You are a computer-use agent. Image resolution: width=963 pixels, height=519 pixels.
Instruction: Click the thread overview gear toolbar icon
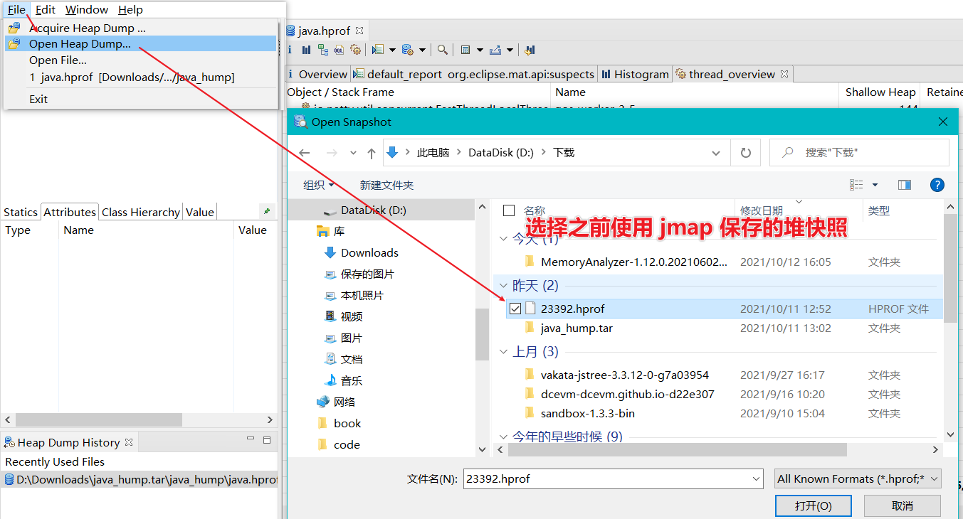[x=355, y=50]
